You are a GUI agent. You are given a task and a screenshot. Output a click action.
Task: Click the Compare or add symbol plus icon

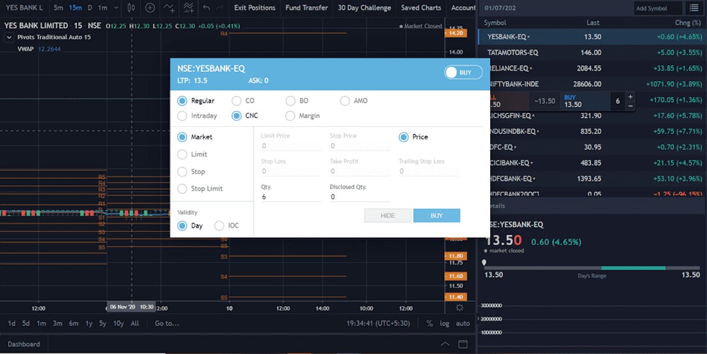(x=150, y=8)
